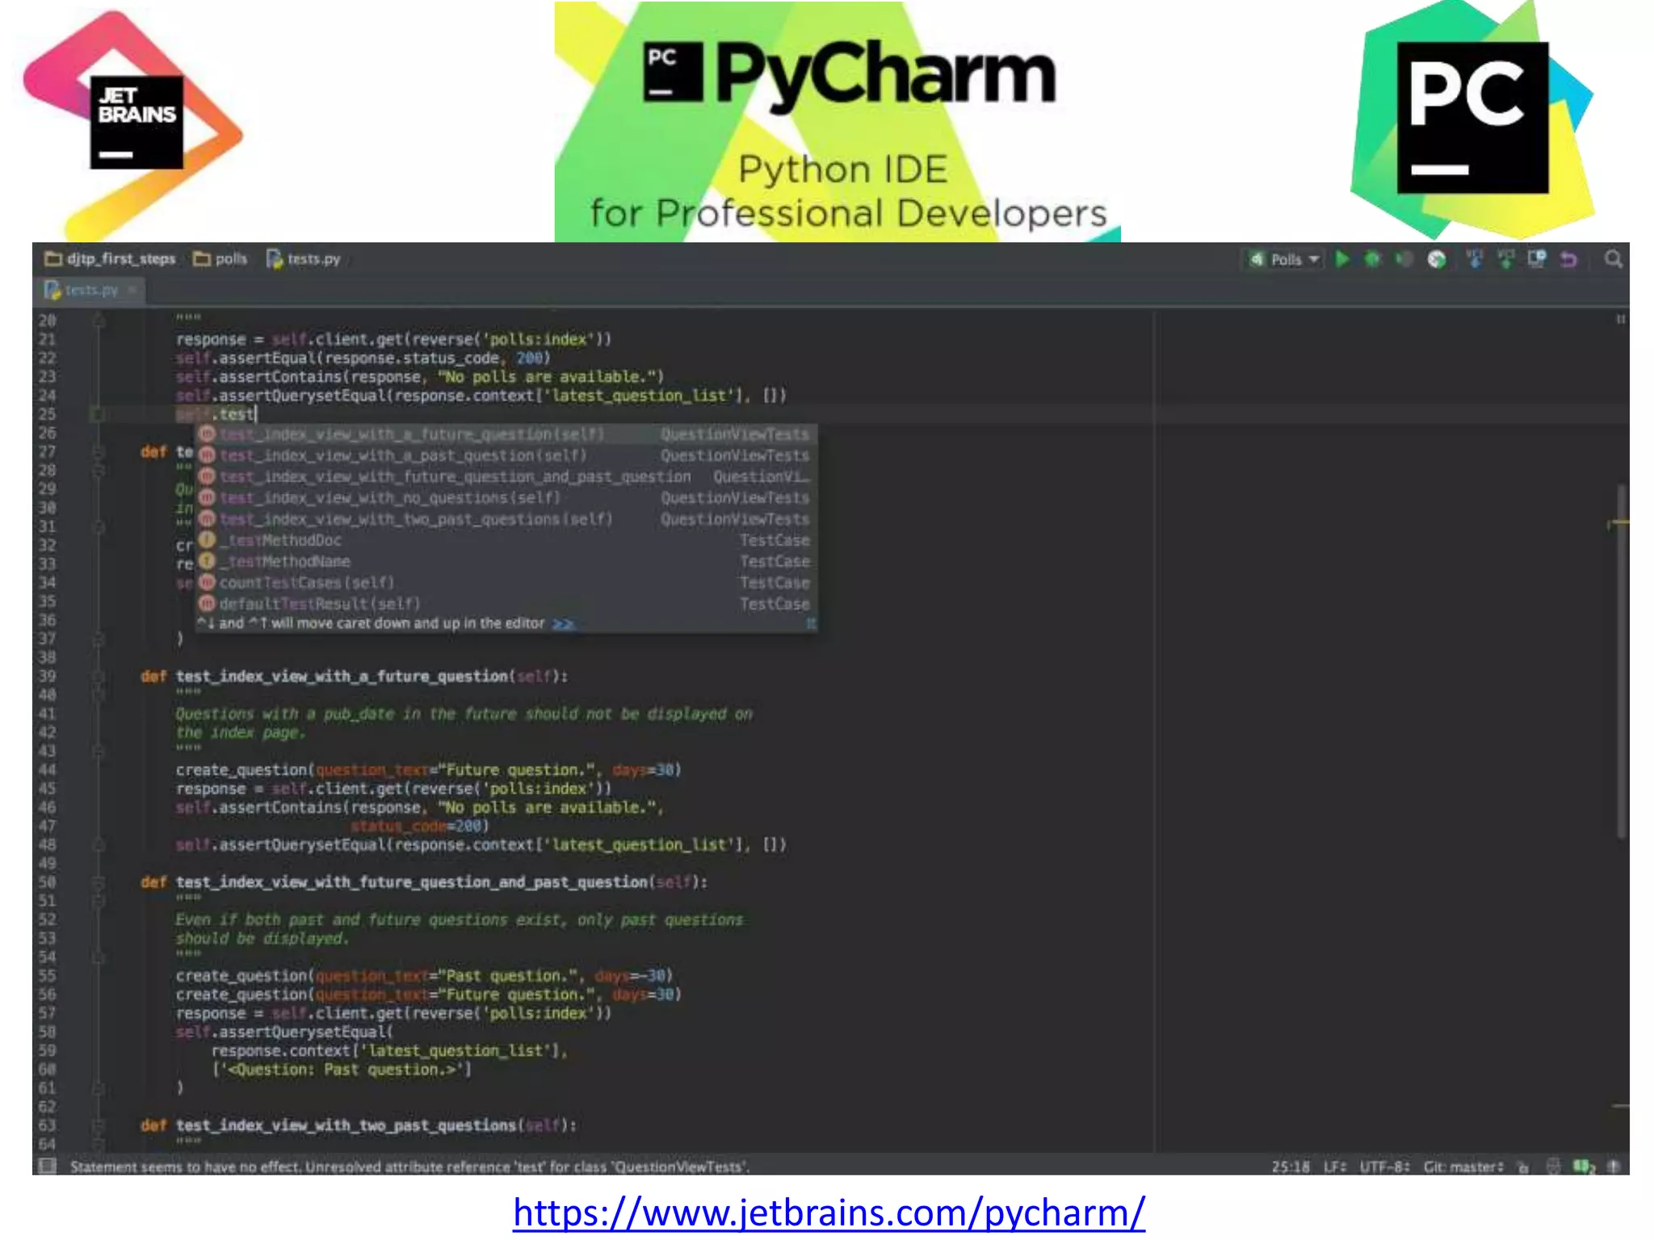
Task: Click the status message about unresolved attribute reference
Action: 410,1167
